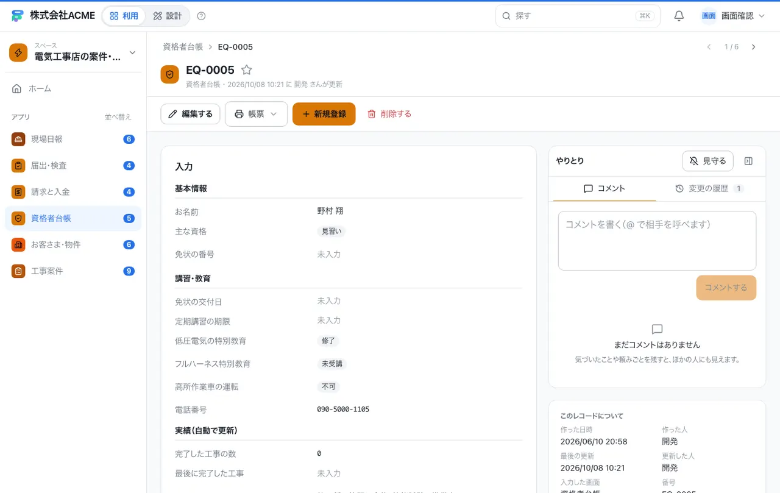Open notifications bell icon
This screenshot has width=780, height=493.
pos(679,16)
